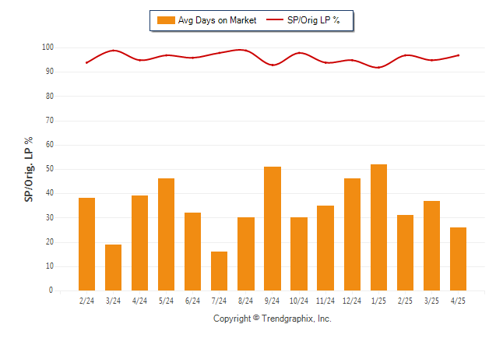Click the SP/Orig. LP % y-axis title
This screenshot has height=338, width=503.
click(29, 169)
